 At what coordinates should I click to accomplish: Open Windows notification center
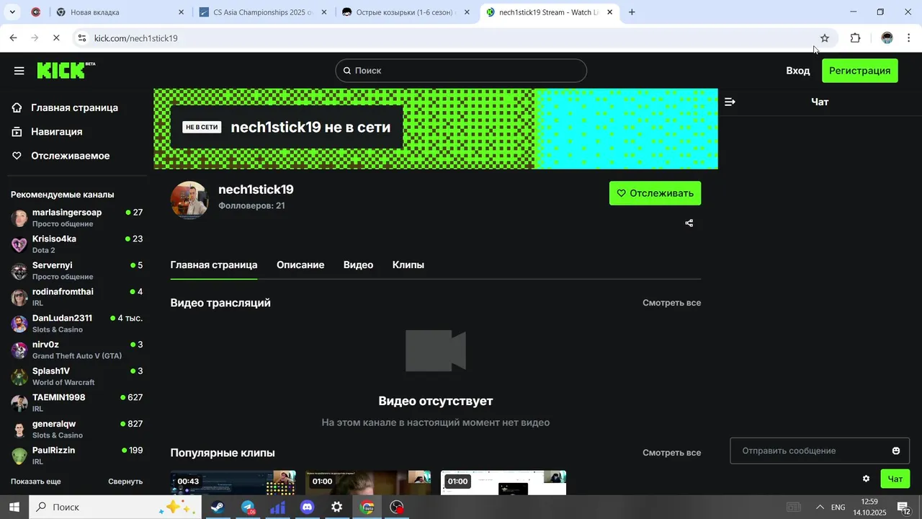click(x=904, y=507)
